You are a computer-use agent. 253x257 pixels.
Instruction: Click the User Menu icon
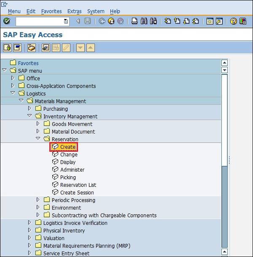pos(7,48)
